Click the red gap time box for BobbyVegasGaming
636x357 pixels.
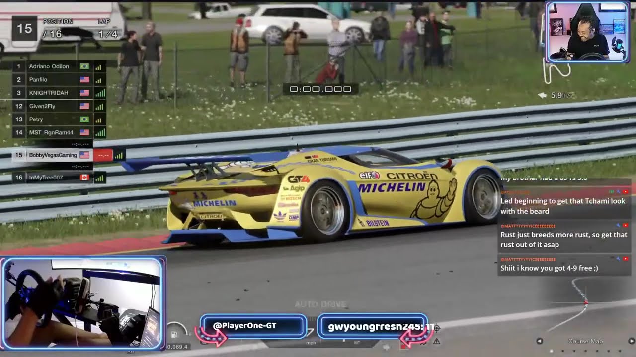click(103, 155)
